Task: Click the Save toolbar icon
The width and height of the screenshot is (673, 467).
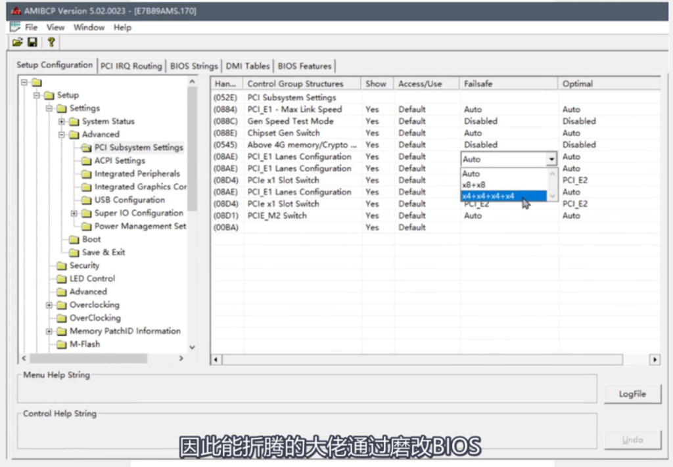Action: pos(32,43)
